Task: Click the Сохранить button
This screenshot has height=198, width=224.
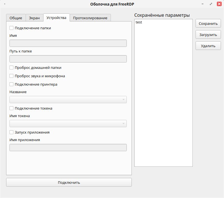Action: 208,23
